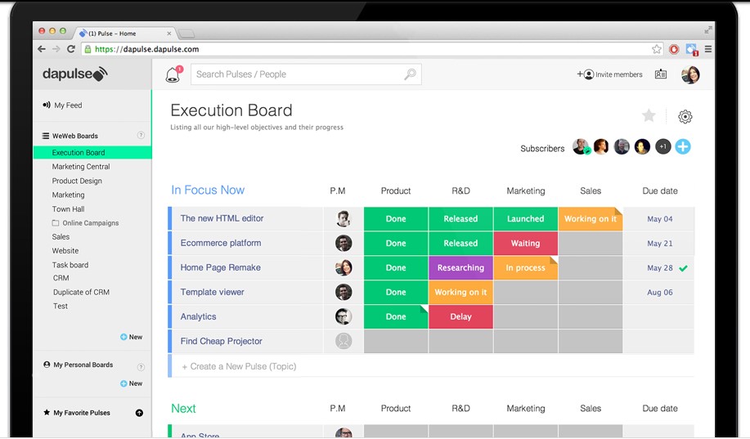
Task: Open My Feed
Action: pos(62,105)
